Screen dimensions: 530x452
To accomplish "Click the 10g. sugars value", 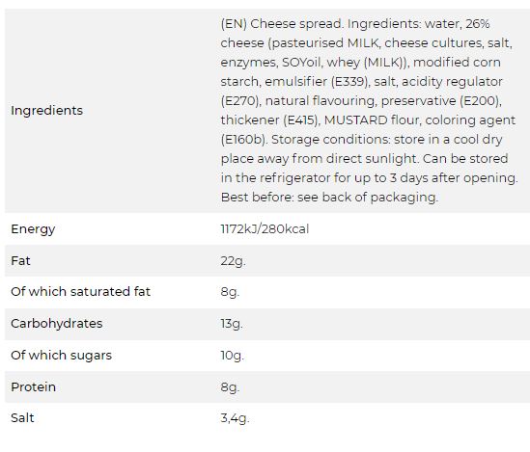I will coord(232,356).
